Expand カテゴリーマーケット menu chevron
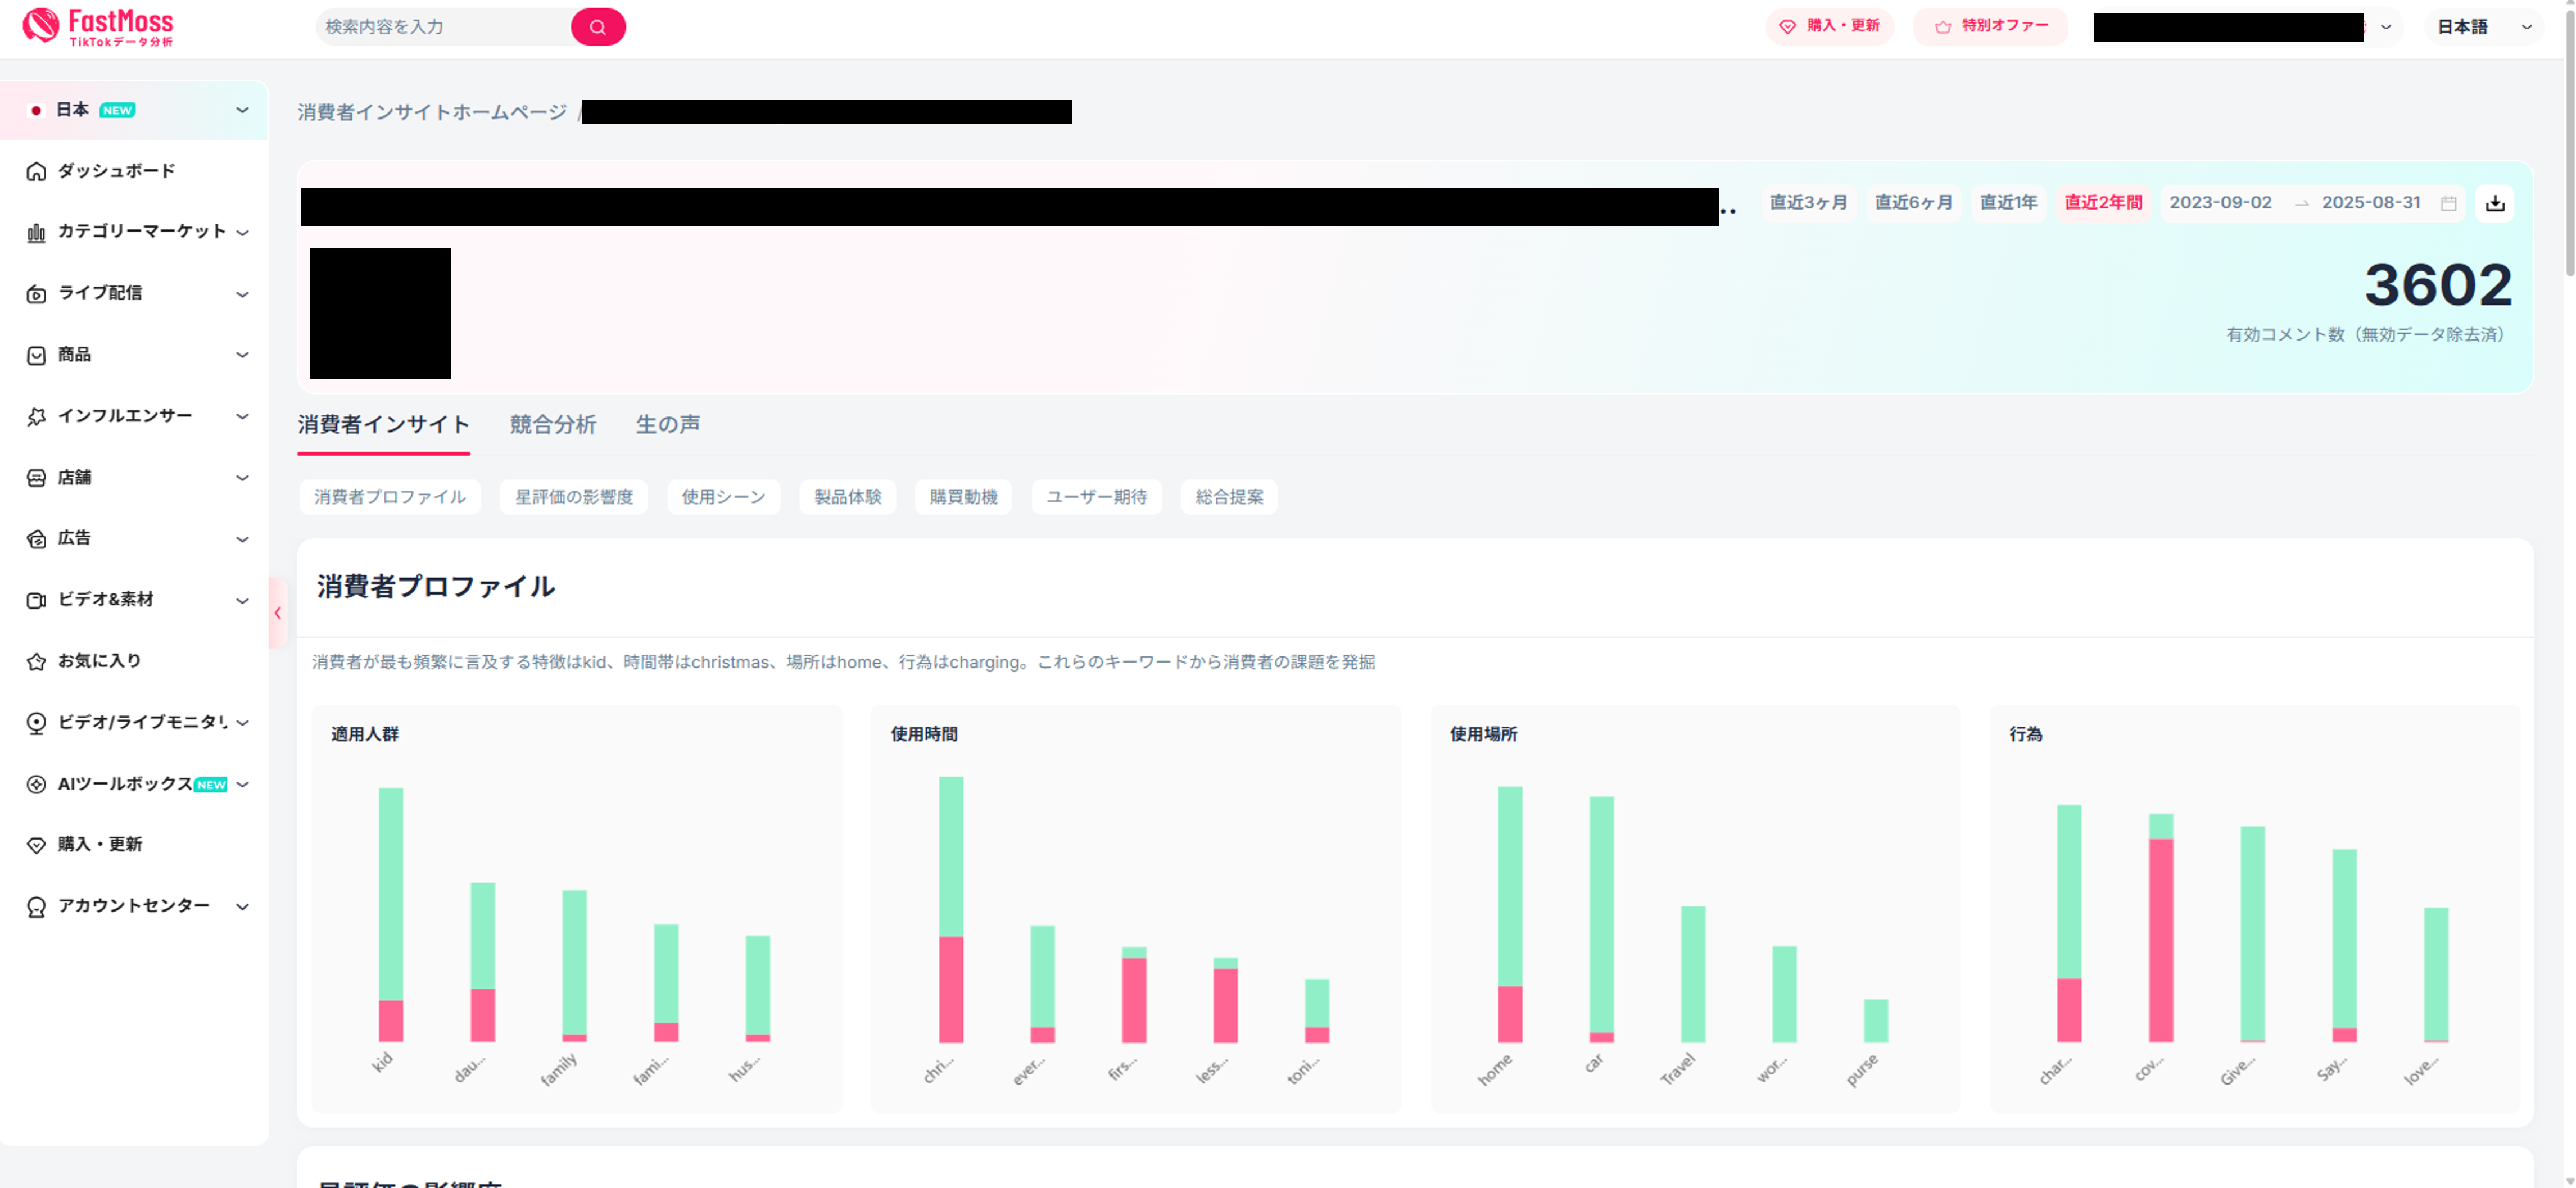 [x=242, y=232]
